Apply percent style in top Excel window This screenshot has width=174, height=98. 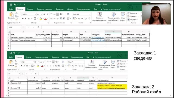point(79,19)
